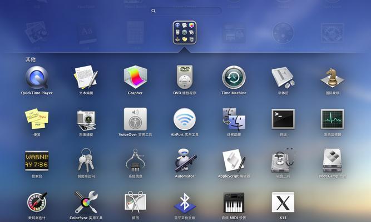Open 字体册 Font Book icon
Screen dimensions: 371x222
pyautogui.click(x=283, y=78)
